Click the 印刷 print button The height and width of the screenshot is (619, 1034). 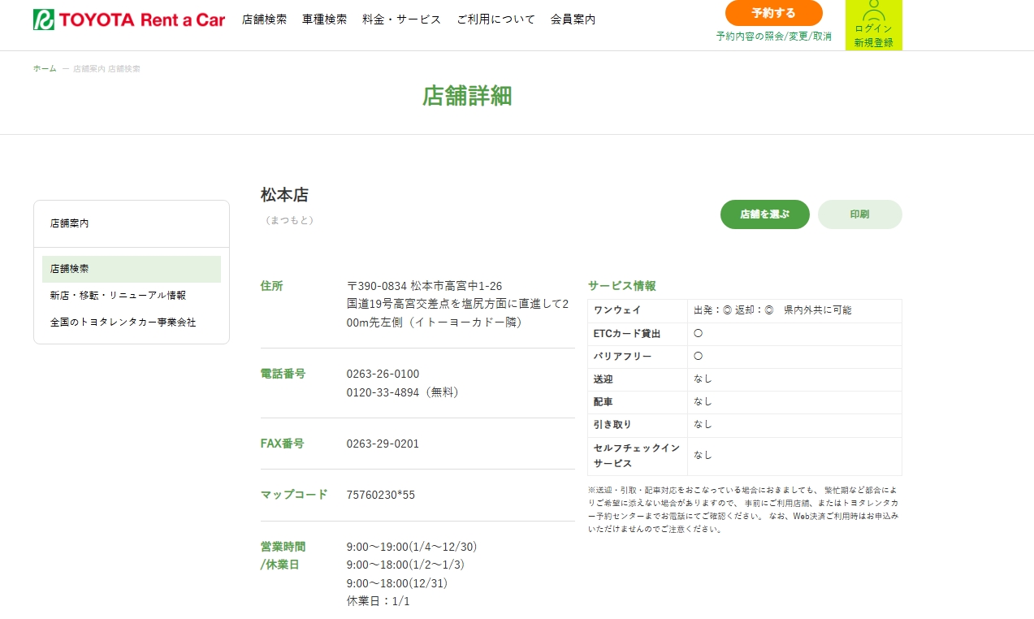[859, 214]
